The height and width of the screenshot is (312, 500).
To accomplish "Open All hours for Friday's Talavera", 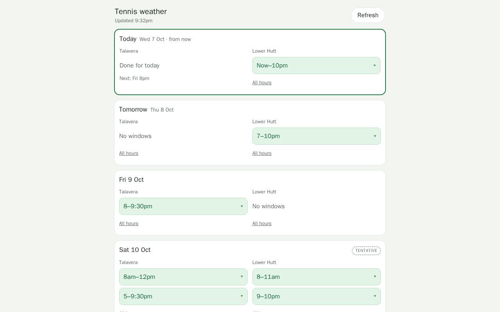I will pyautogui.click(x=129, y=223).
